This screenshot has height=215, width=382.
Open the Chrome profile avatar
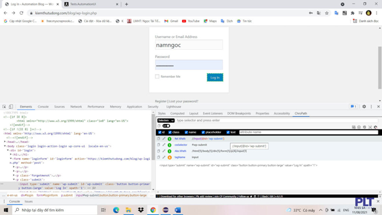click(x=368, y=13)
